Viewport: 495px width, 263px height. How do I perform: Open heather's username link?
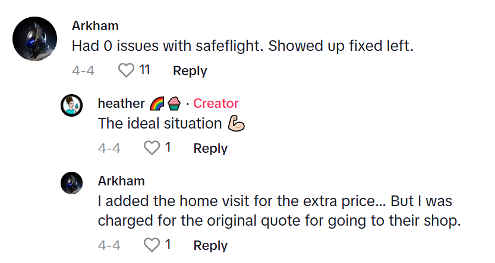(121, 104)
